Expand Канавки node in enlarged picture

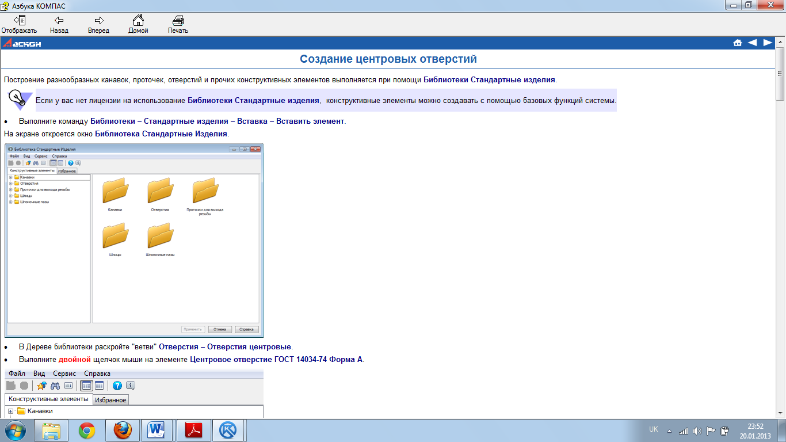click(x=10, y=411)
